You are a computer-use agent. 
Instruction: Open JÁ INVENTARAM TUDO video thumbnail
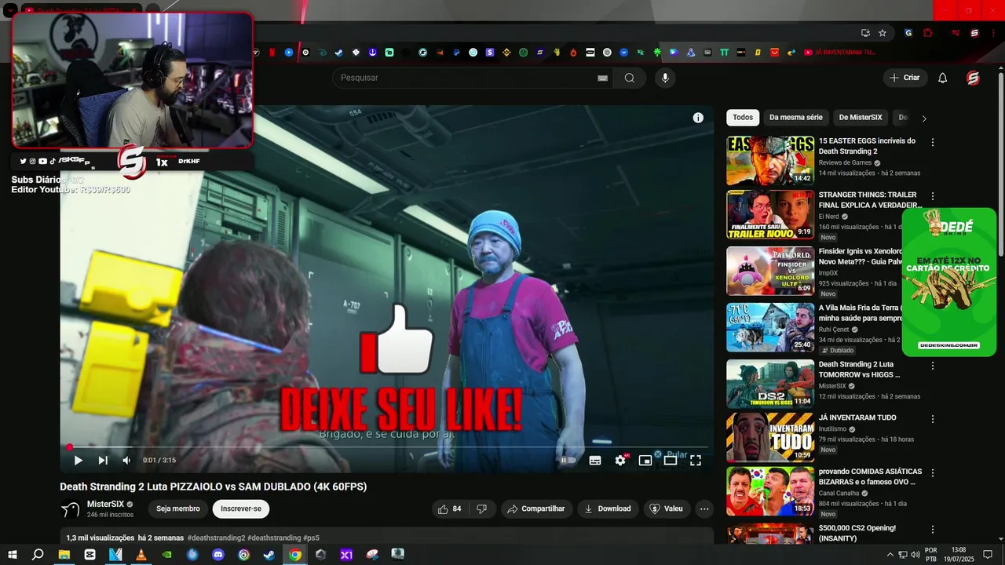click(x=770, y=437)
